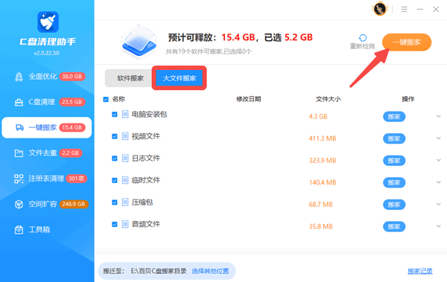Toggle the 名称 select-all checkbox

106,100
